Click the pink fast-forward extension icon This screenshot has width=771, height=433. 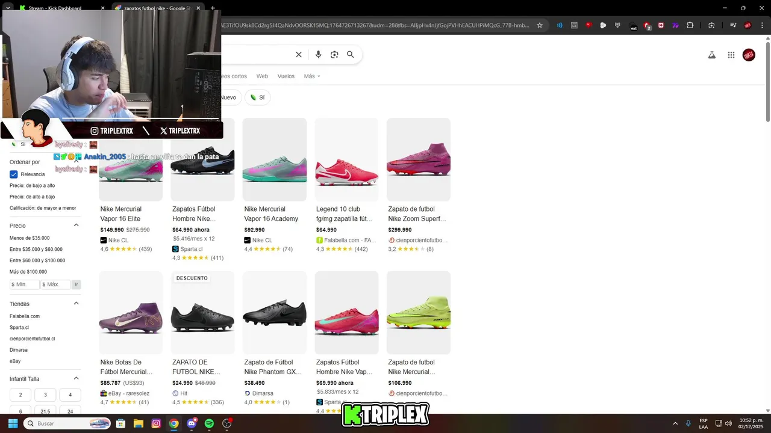(x=661, y=25)
